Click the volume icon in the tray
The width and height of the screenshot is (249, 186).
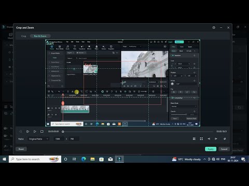(218, 159)
